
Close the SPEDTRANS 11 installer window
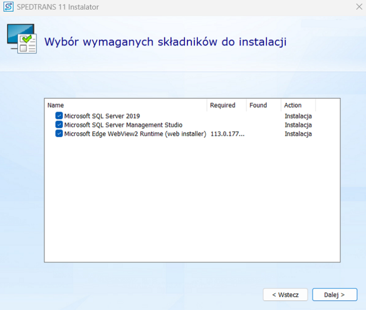(359, 7)
